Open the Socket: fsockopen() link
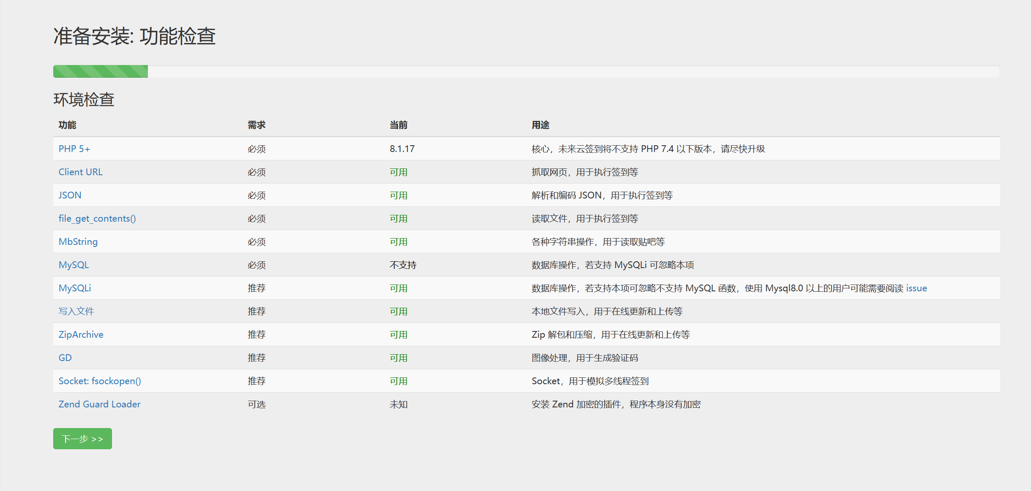Image resolution: width=1031 pixels, height=491 pixels. click(x=99, y=381)
